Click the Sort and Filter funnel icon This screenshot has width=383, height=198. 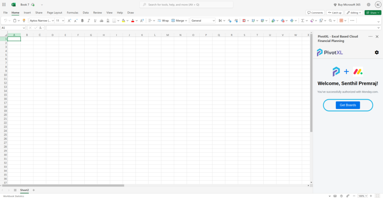click(x=321, y=21)
